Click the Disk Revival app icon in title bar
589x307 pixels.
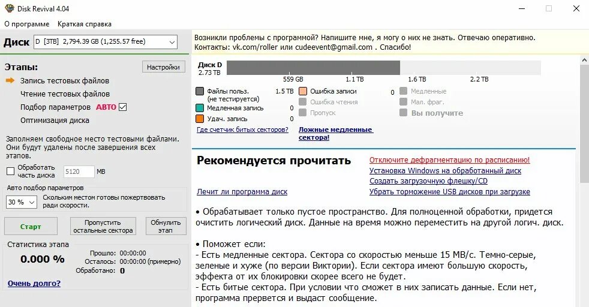click(x=10, y=8)
